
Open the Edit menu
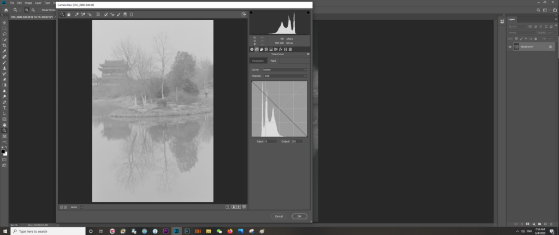20,3
